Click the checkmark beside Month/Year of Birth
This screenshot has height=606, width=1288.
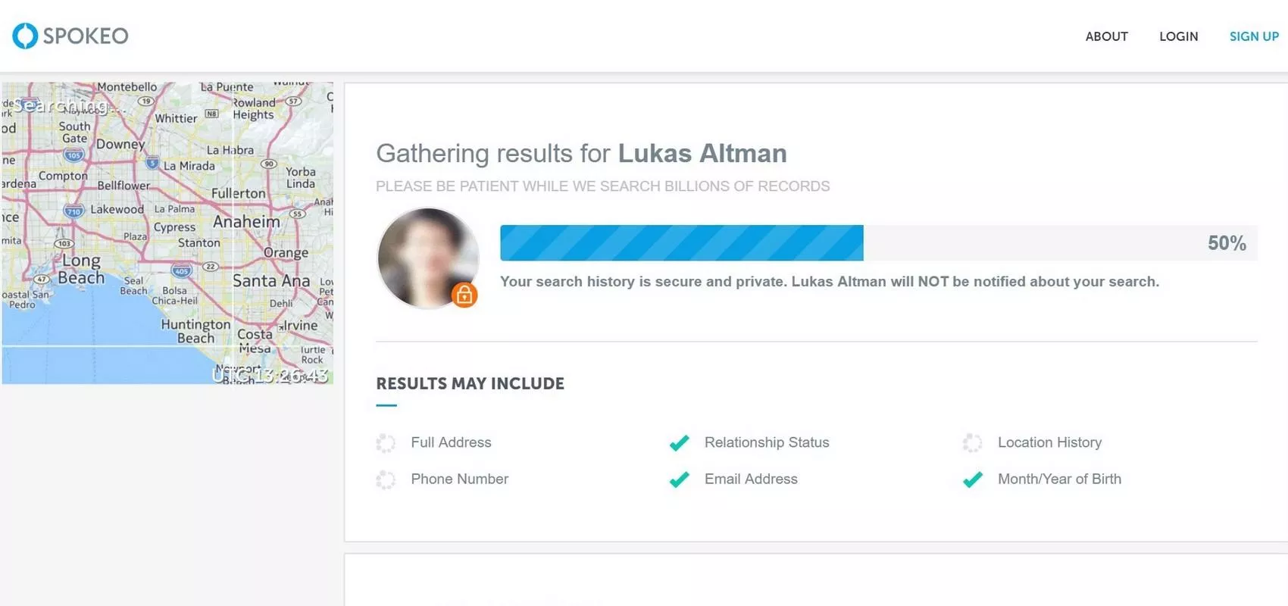(x=973, y=479)
